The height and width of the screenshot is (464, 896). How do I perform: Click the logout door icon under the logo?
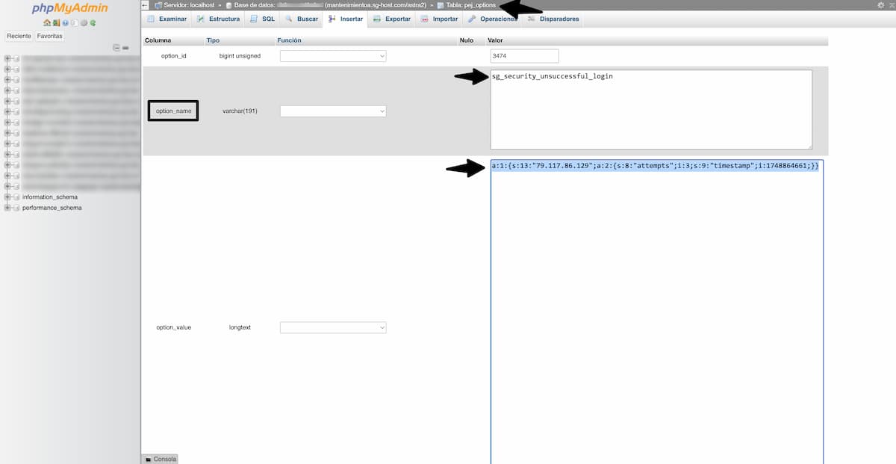click(56, 22)
